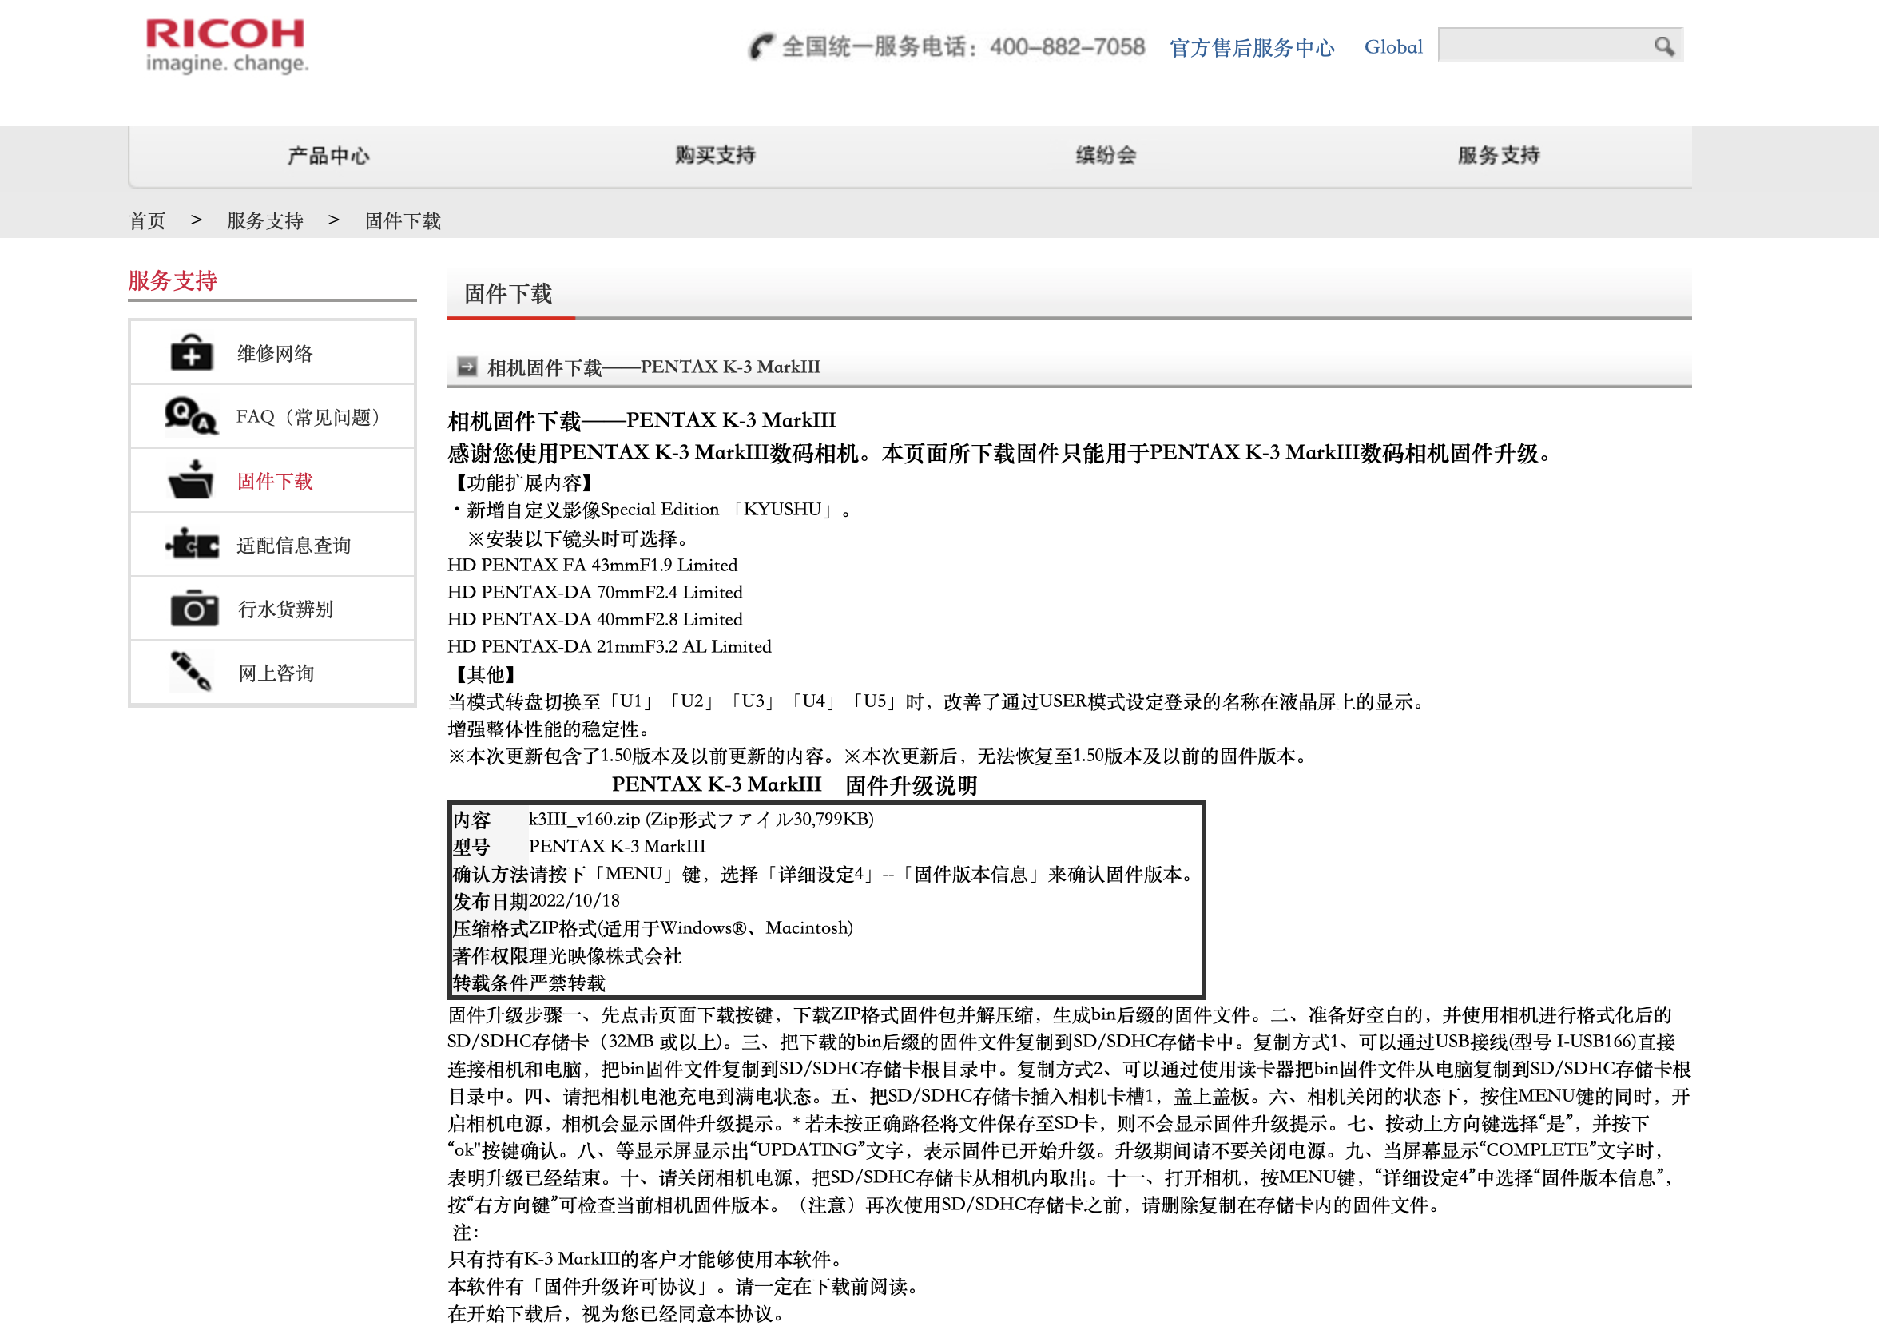Click the 固件升级许可协议 notice line

coord(684,1287)
